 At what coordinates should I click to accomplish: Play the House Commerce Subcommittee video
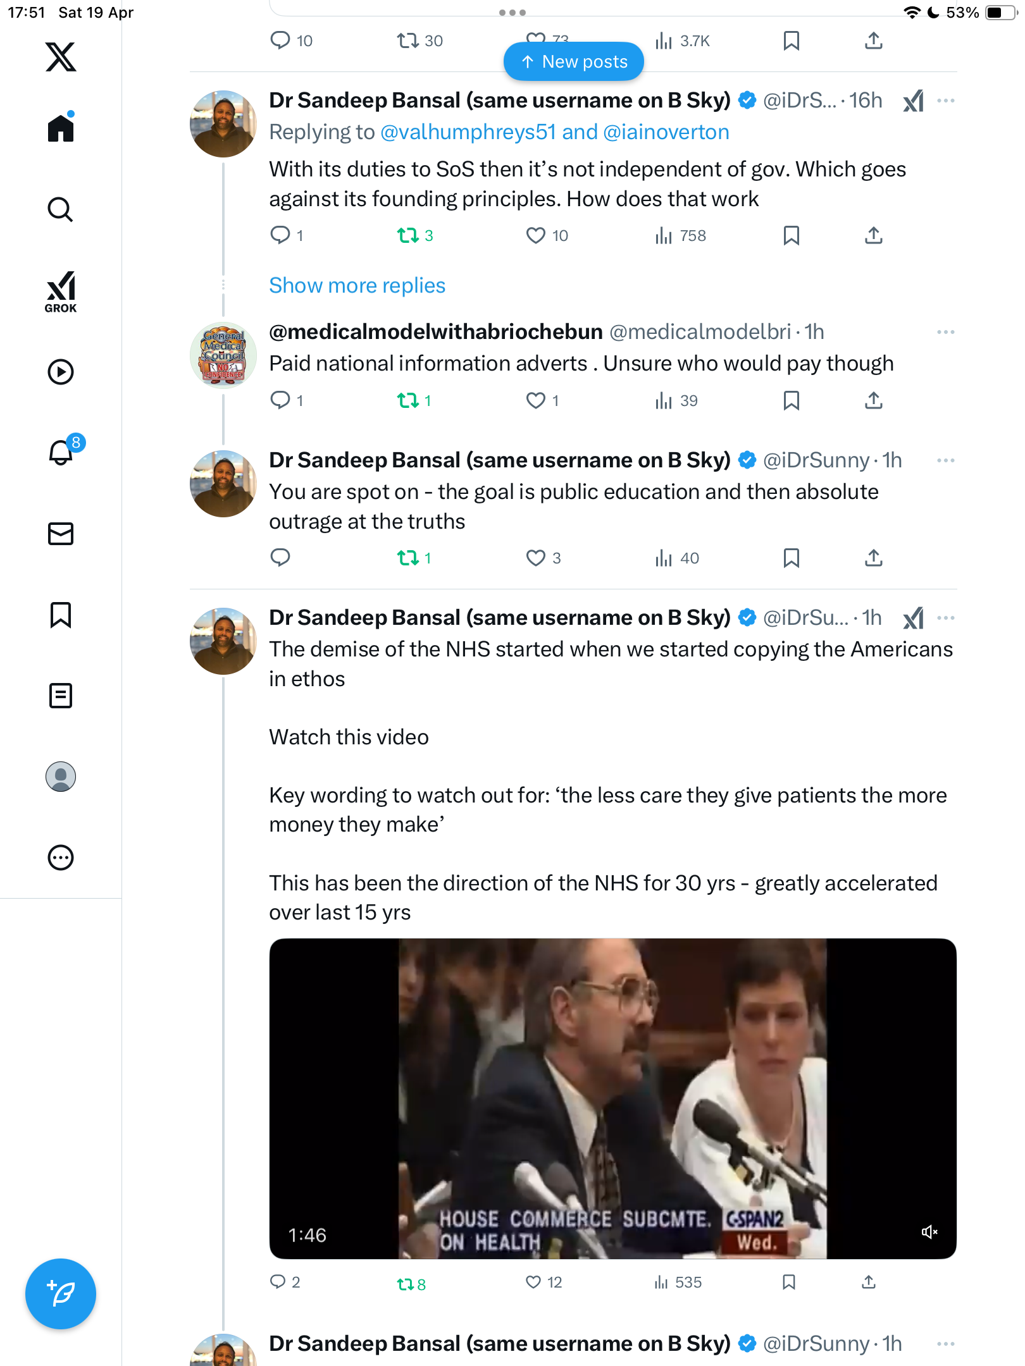tap(612, 1098)
